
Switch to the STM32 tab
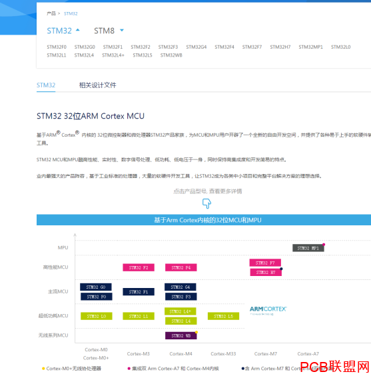coord(46,85)
